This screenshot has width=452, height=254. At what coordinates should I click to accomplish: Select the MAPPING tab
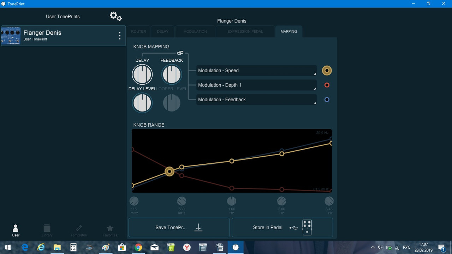pyautogui.click(x=289, y=31)
